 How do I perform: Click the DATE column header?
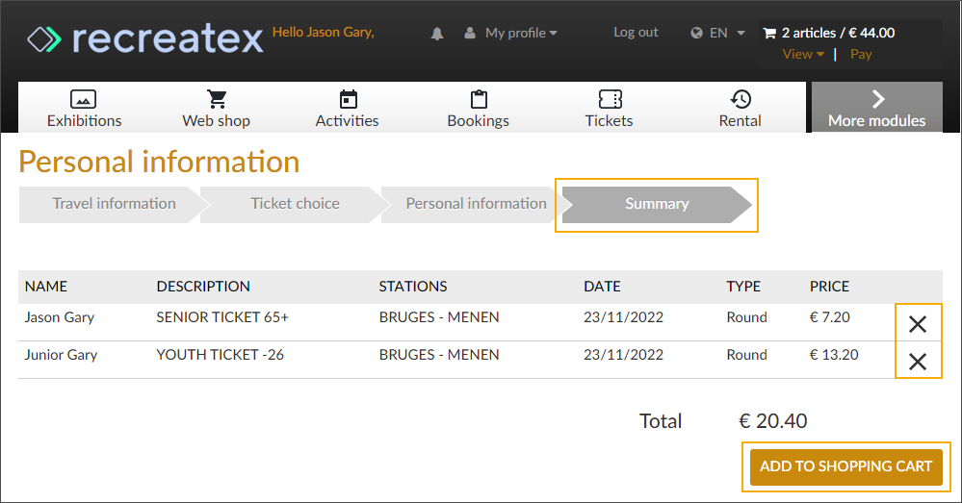[602, 286]
